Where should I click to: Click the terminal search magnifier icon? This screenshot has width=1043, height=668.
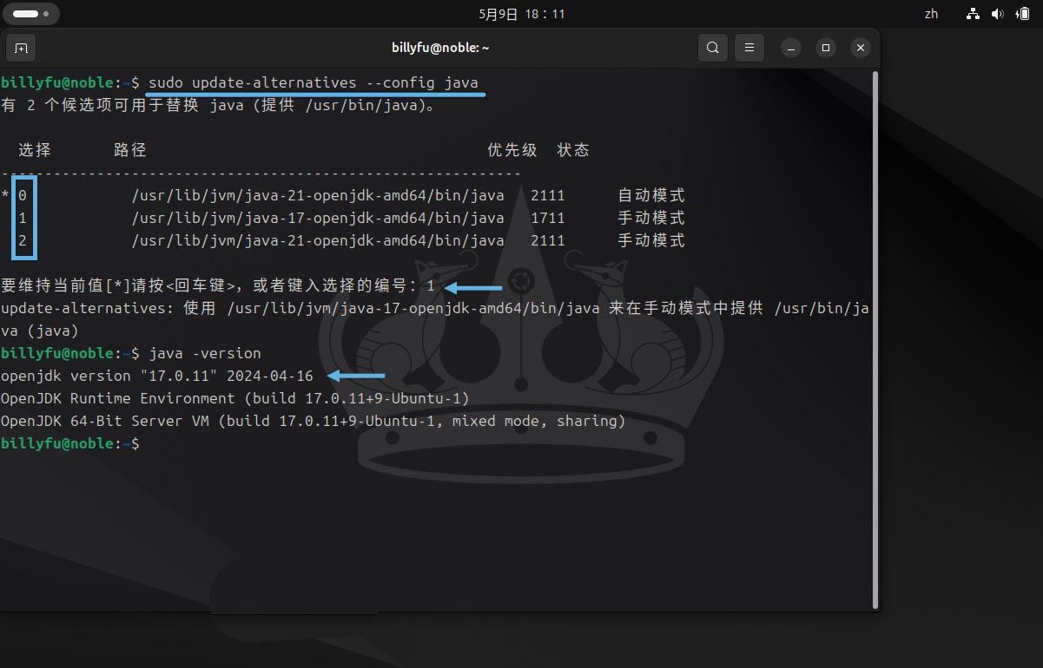pyautogui.click(x=712, y=48)
